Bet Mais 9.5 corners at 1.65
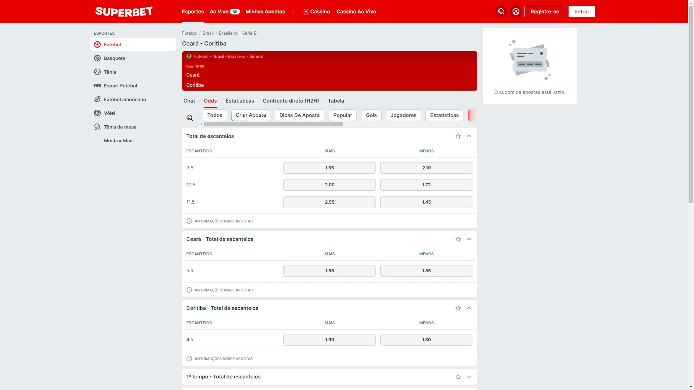694x390 pixels. pos(329,168)
